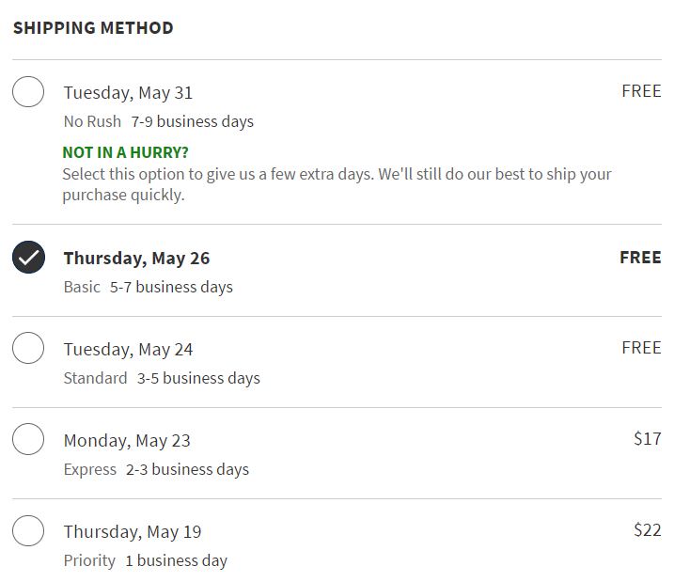This screenshot has height=582, width=674.
Task: Click the checked Basic shipping radio button
Action: click(28, 258)
